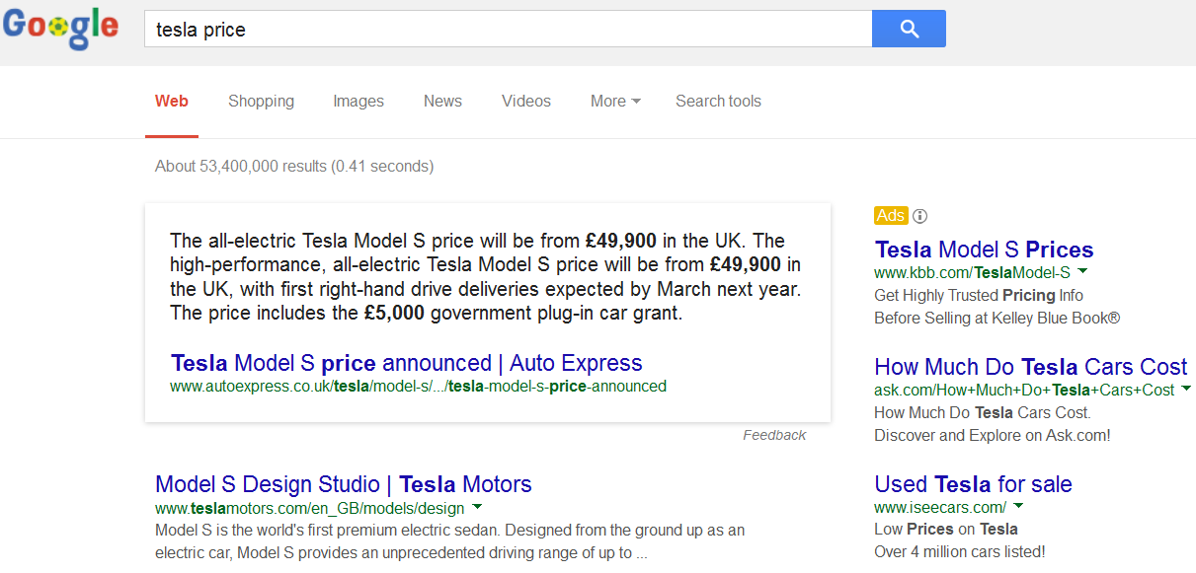Open Tesla Model S price announced link
The height and width of the screenshot is (573, 1196).
point(407,363)
